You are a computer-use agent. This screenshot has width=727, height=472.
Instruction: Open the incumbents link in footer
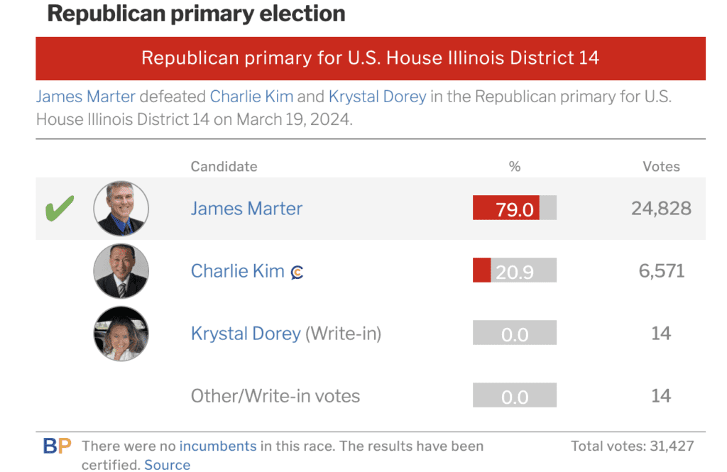(218, 446)
